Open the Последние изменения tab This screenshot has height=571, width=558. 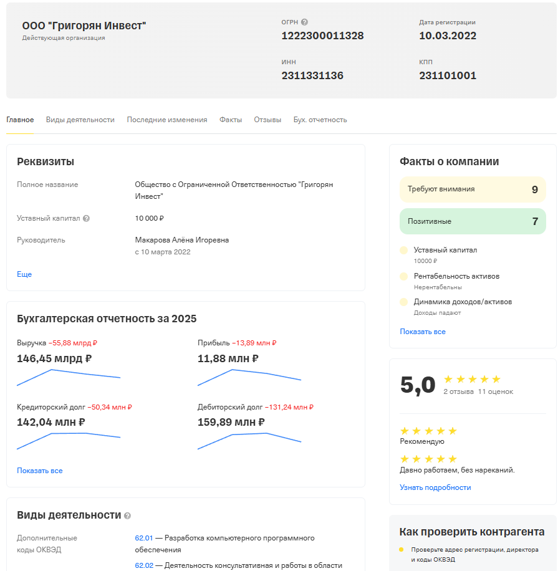pyautogui.click(x=167, y=120)
